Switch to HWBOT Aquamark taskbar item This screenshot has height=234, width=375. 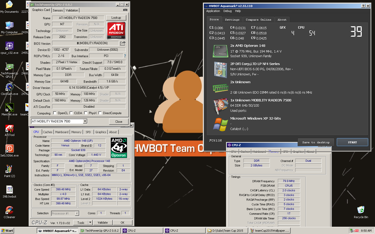coord(58,231)
